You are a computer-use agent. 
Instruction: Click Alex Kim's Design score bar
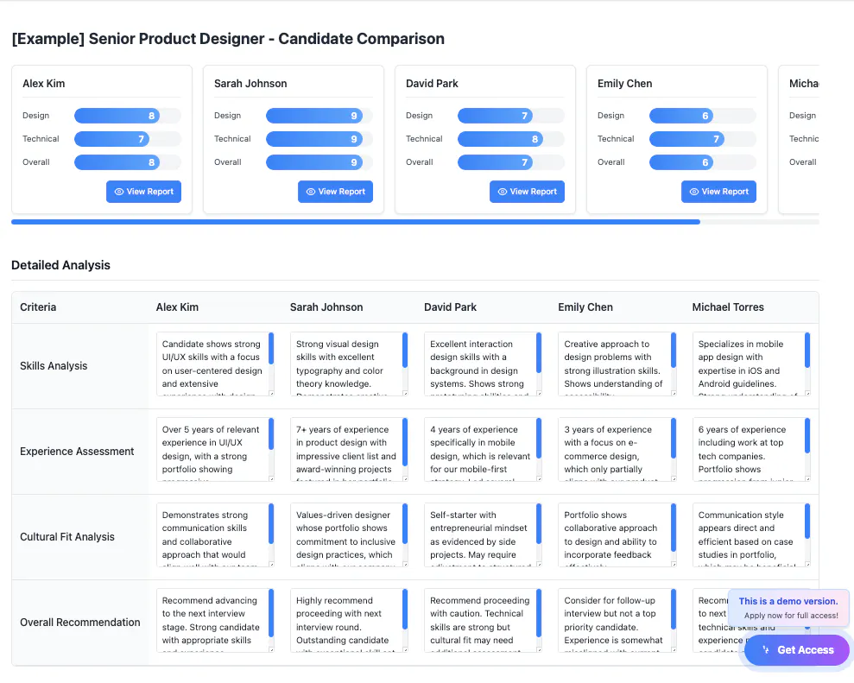click(x=128, y=116)
